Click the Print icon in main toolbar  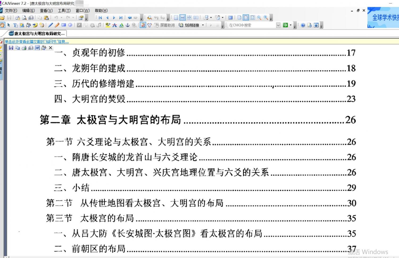click(18, 18)
